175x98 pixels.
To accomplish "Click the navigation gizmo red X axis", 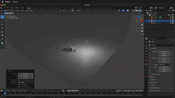I will [x=142, y=21].
